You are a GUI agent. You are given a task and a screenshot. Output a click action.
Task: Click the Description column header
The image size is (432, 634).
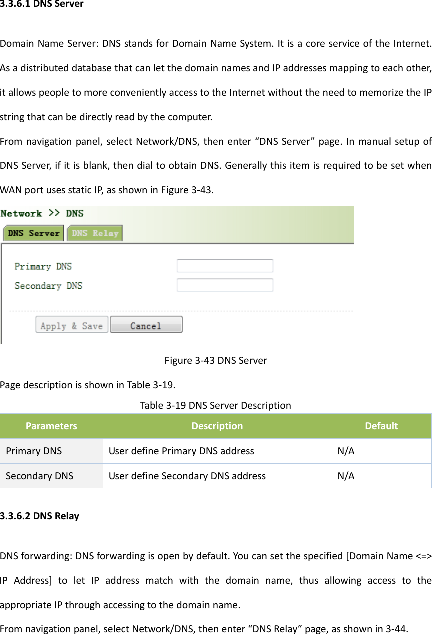point(217,426)
